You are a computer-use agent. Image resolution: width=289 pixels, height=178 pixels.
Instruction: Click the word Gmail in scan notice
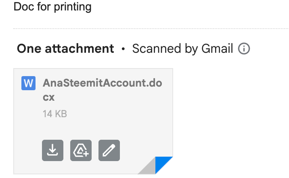217,49
